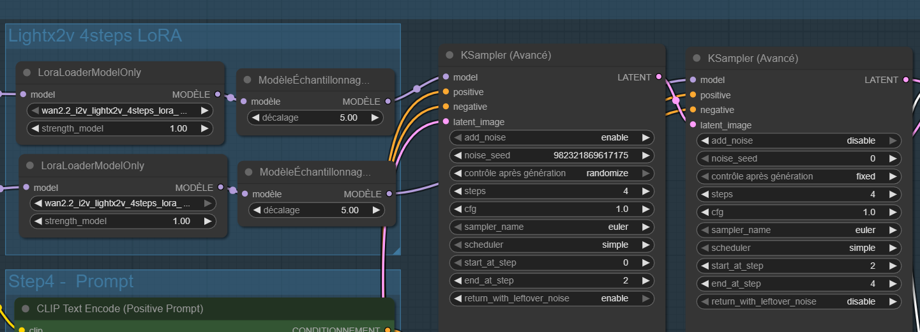920x332 pixels.
Task: Toggle return_with_leftover_noise set to enable
Action: (x=552, y=298)
